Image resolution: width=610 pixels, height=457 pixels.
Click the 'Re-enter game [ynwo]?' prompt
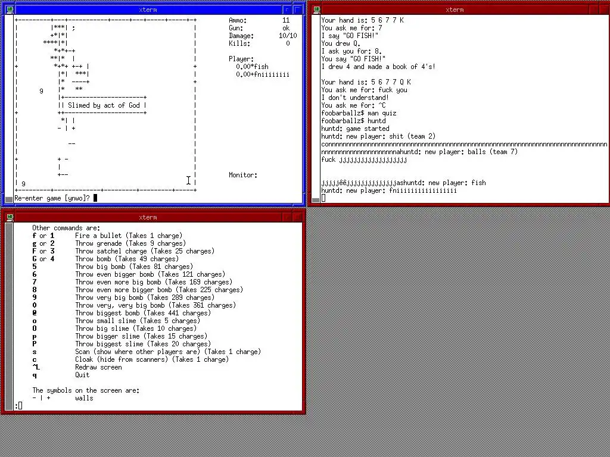pos(52,198)
